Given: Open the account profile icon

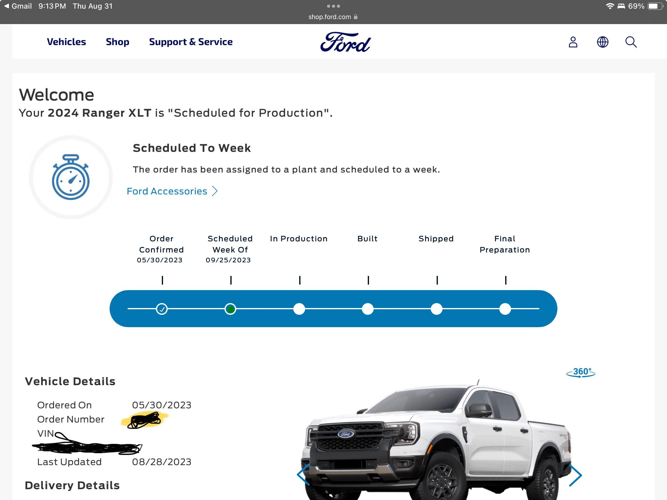Looking at the screenshot, I should pos(573,42).
